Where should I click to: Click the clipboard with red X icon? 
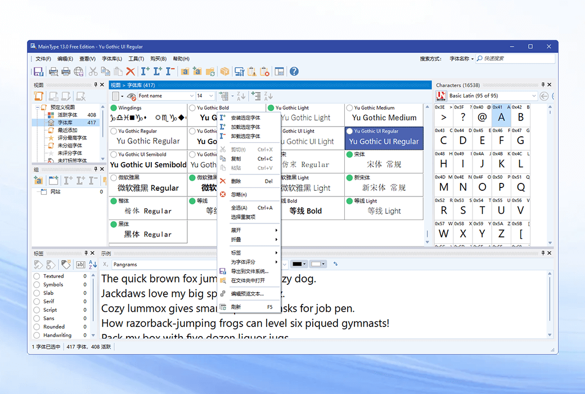coord(264,71)
